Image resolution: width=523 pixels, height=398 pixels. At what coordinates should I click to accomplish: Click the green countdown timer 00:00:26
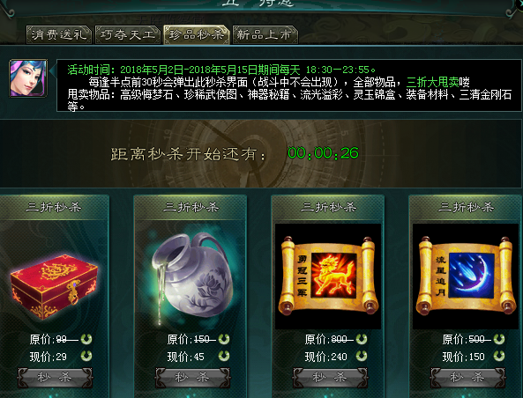(x=323, y=153)
